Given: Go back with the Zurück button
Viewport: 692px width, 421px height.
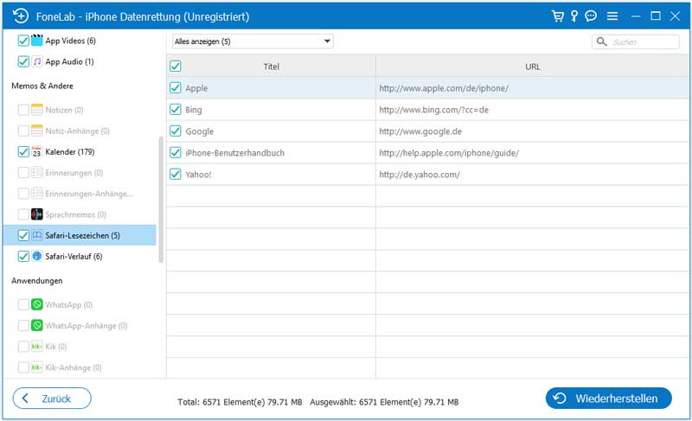Looking at the screenshot, I should (52, 398).
